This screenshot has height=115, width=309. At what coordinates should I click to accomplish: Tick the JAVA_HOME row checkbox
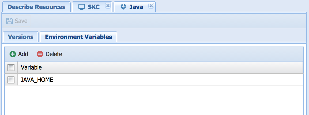[11, 80]
